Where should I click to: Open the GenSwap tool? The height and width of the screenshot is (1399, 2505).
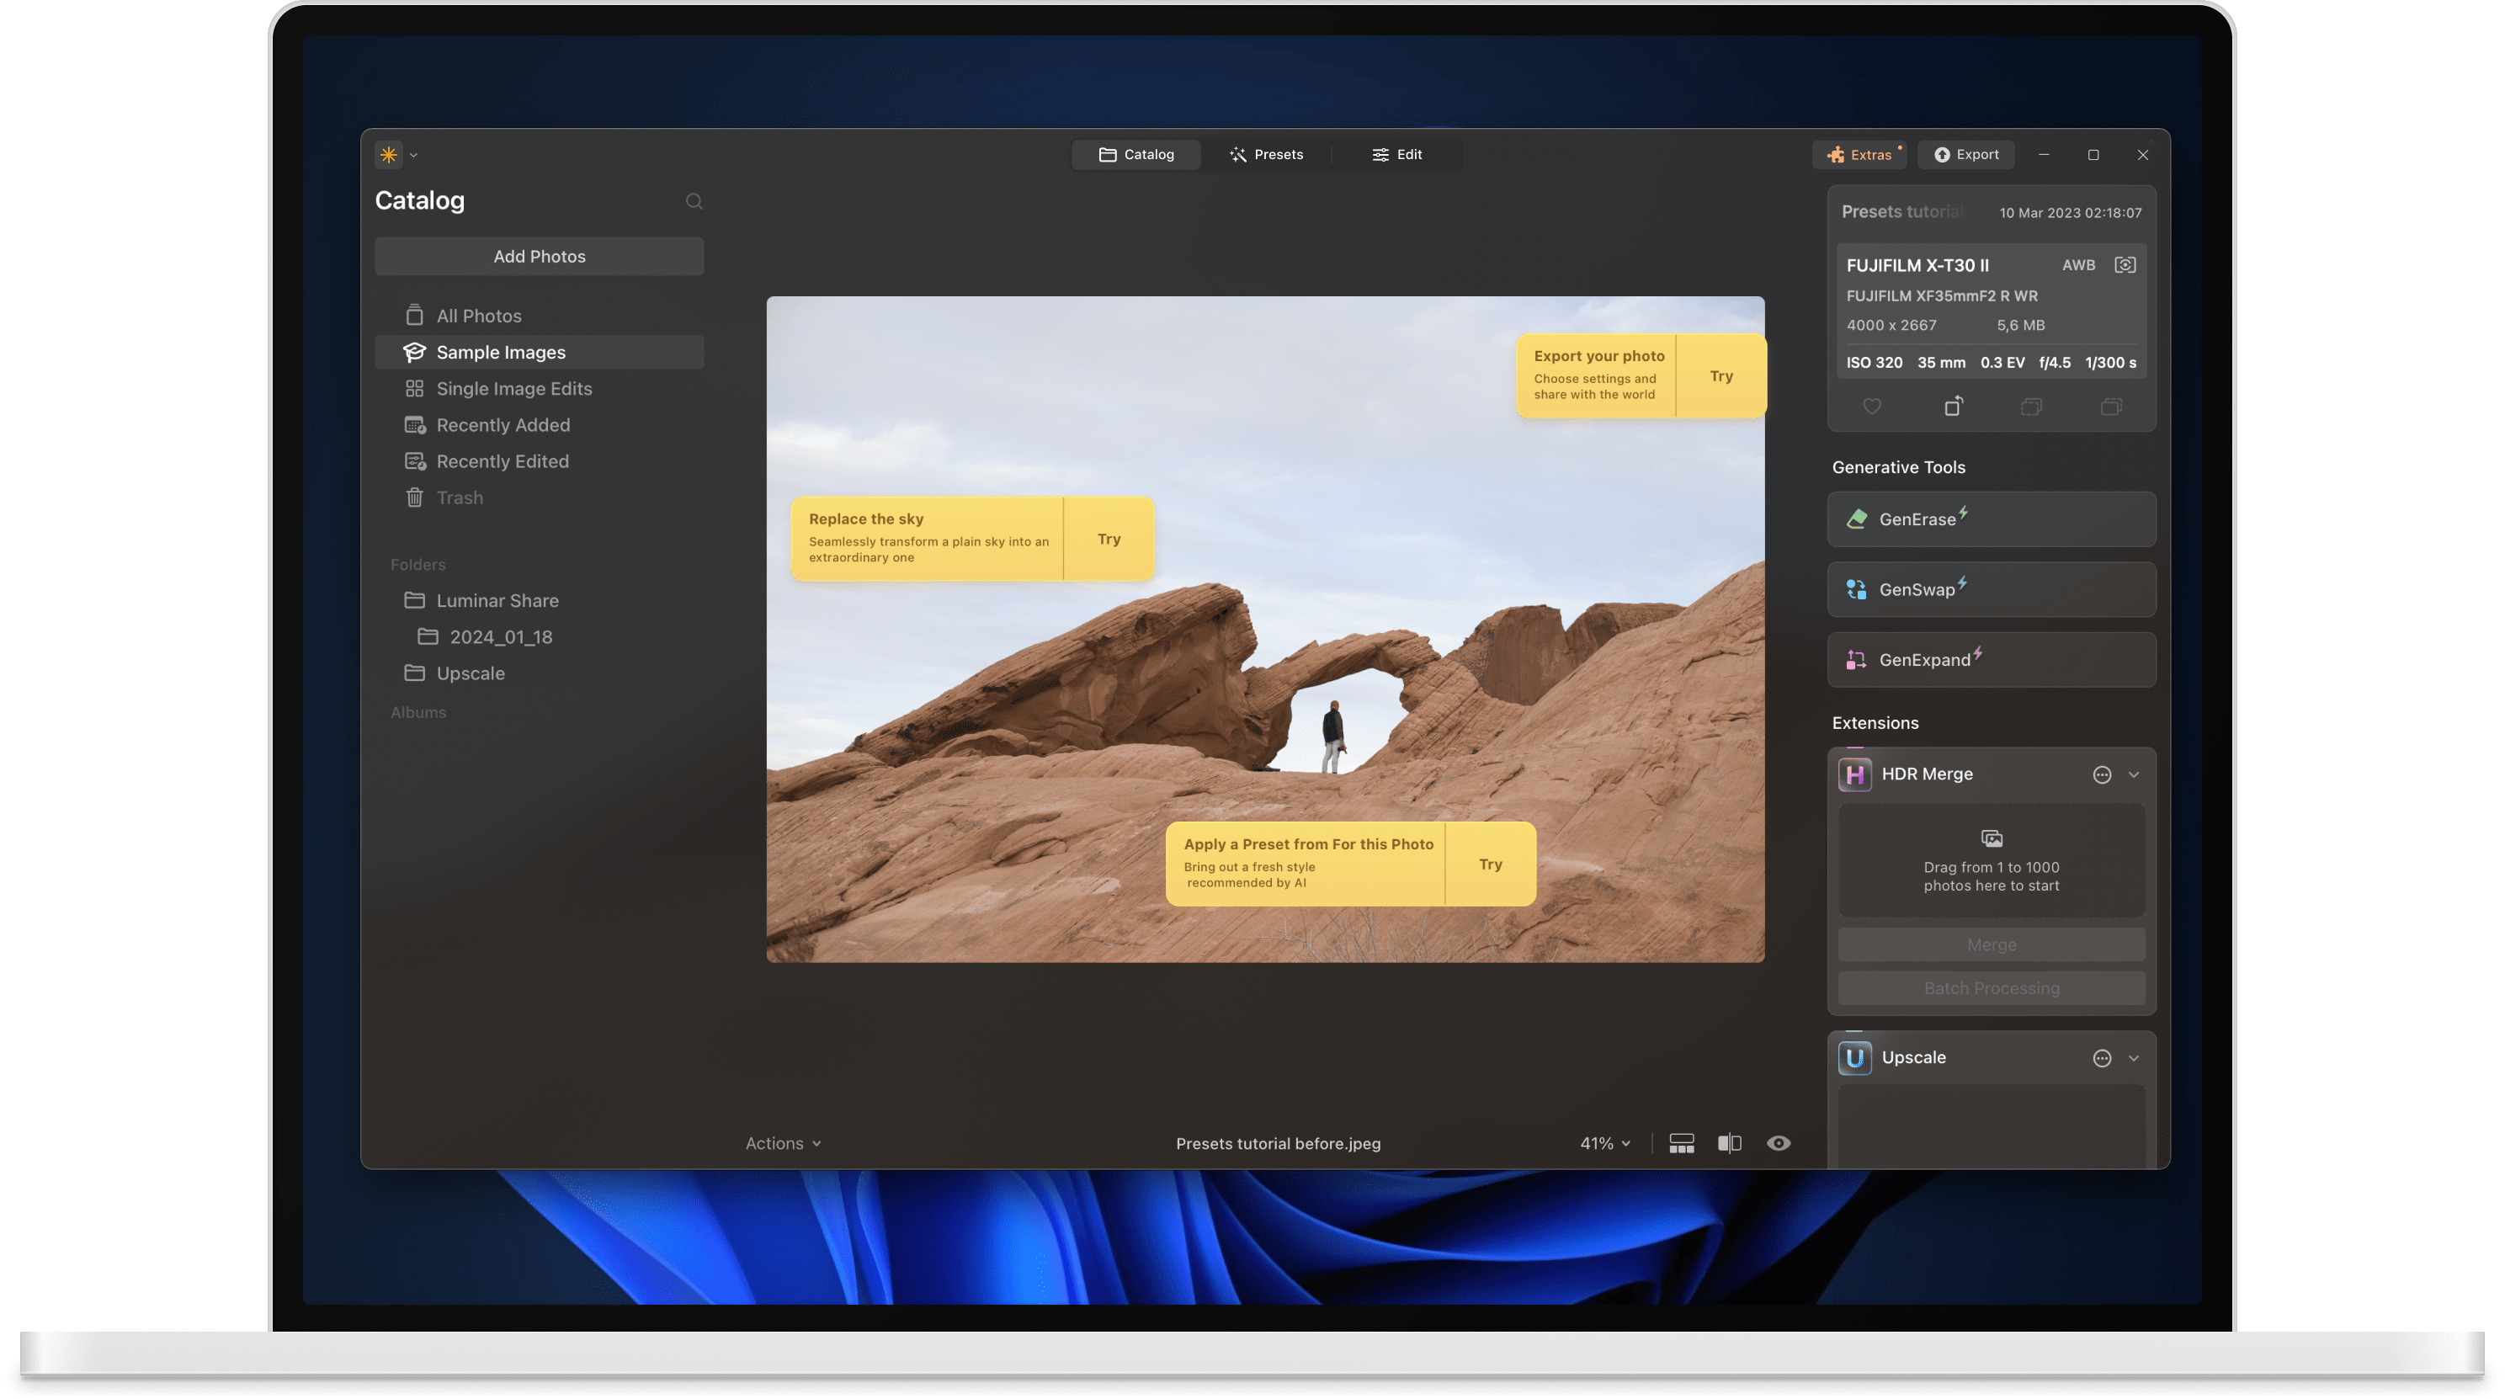1990,588
